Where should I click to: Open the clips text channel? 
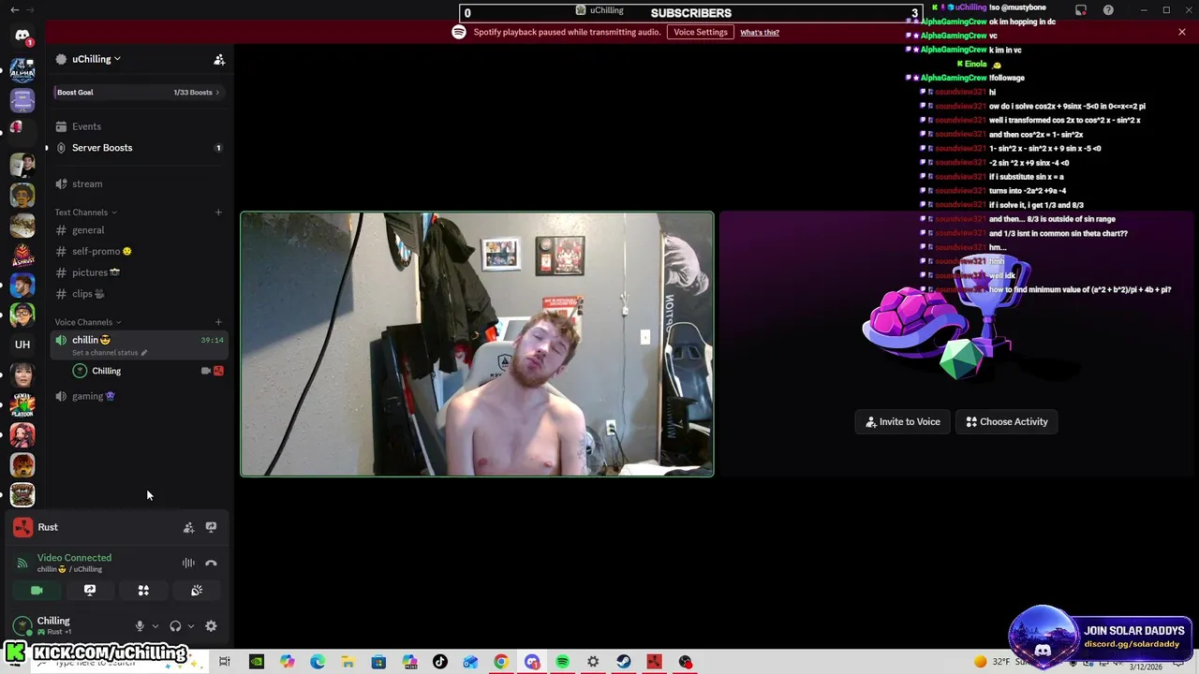pyautogui.click(x=139, y=294)
